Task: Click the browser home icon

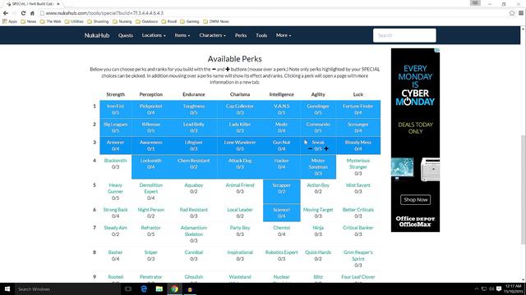Action: (x=32, y=13)
